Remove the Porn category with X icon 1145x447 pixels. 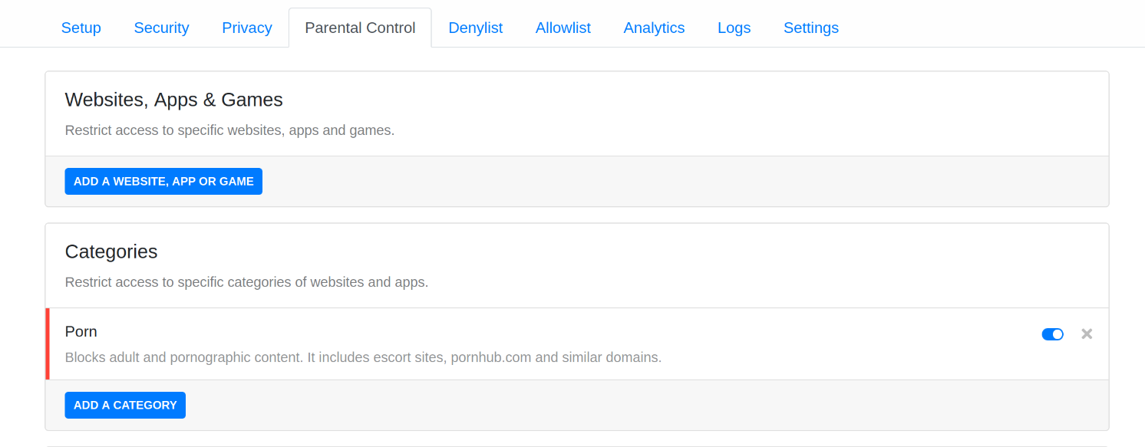1087,334
